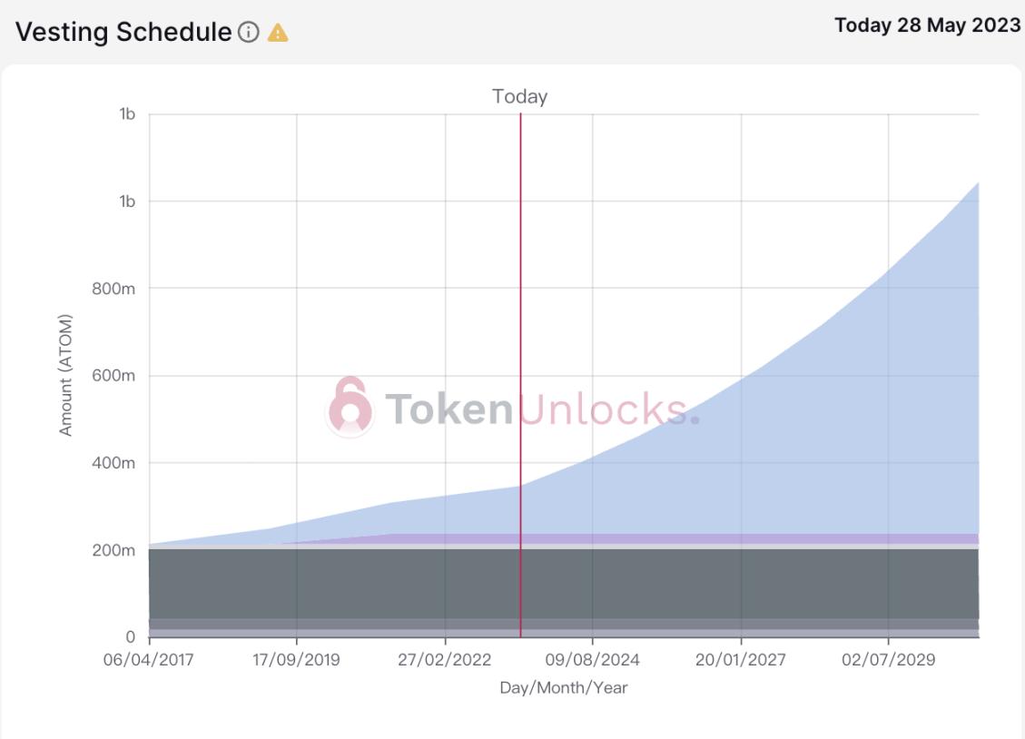Viewport: 1025px width, 739px height.
Task: Click the "Today 28 May 2023" date text
Action: click(x=927, y=25)
